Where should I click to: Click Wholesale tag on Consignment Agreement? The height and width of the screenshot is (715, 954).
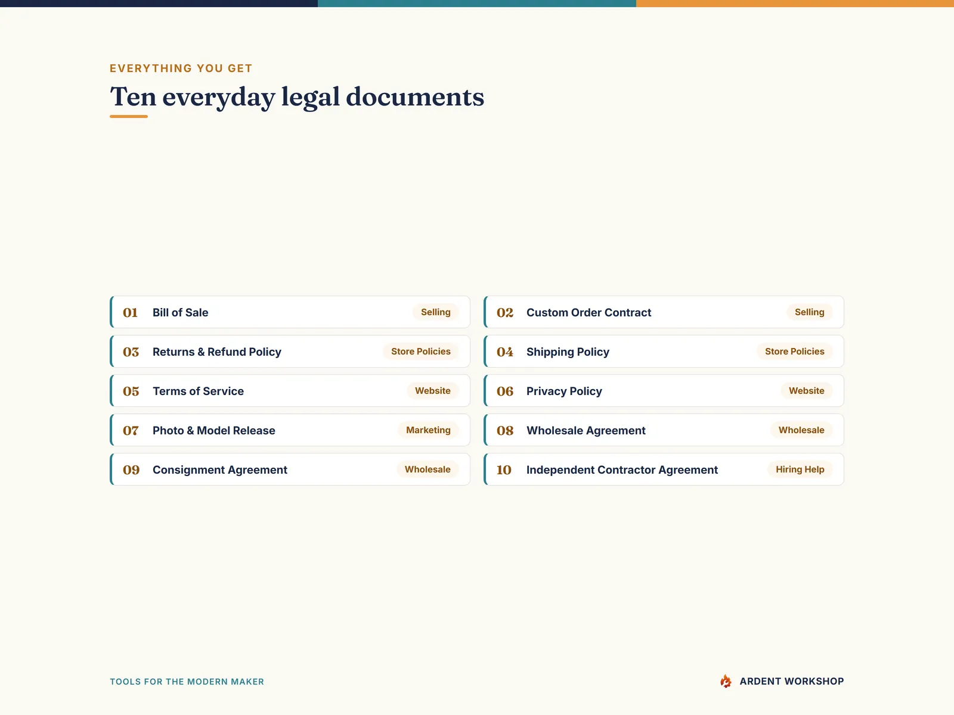click(x=428, y=470)
